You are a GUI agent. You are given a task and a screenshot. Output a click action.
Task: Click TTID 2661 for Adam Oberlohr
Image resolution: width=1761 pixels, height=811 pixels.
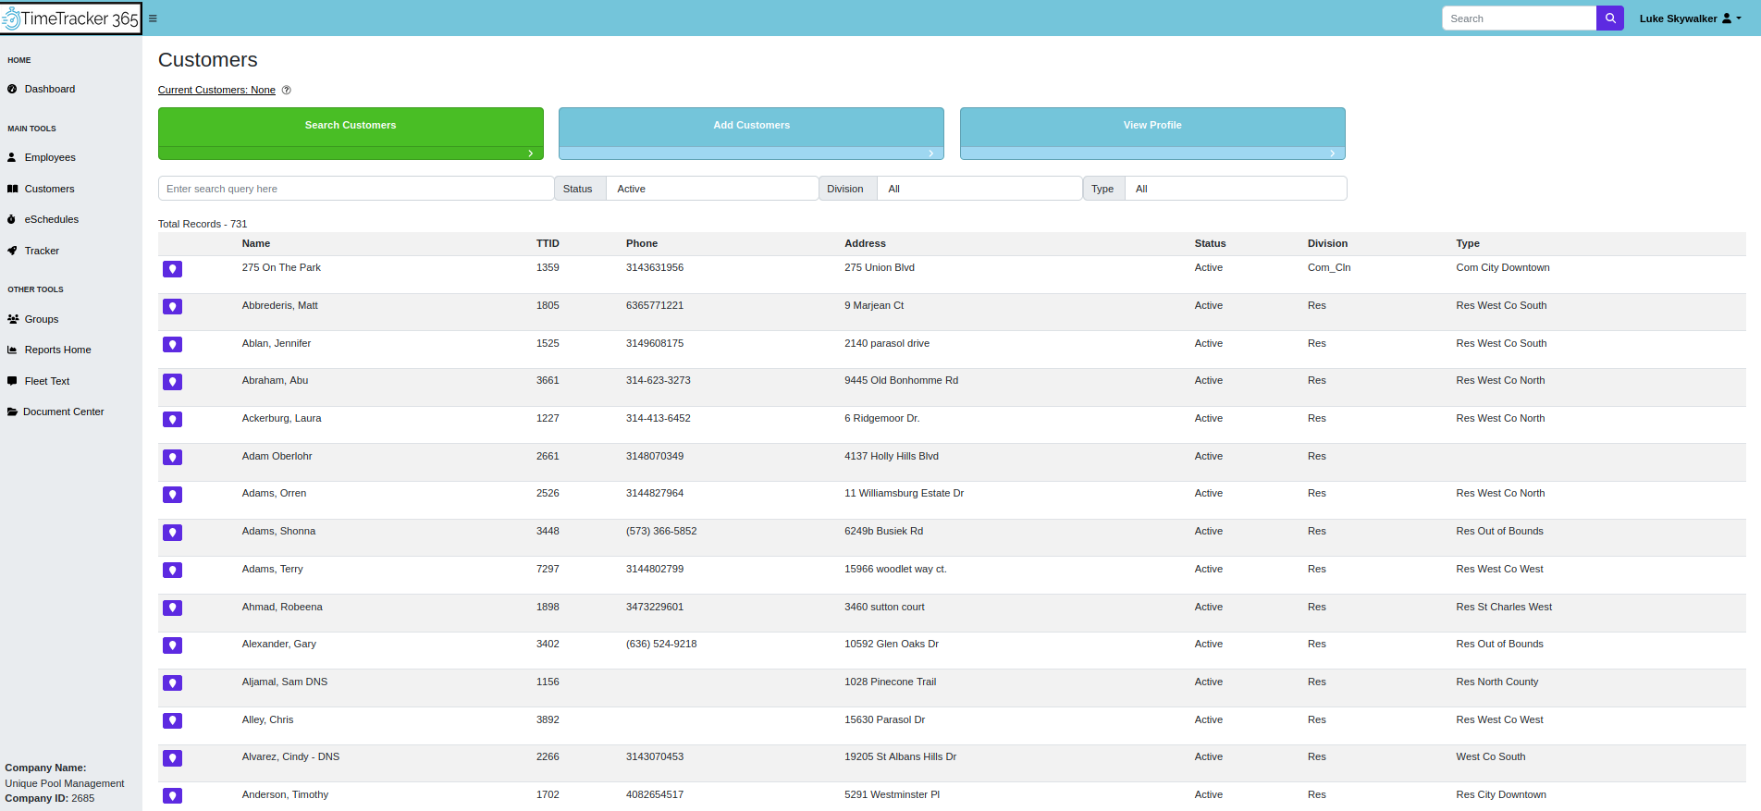point(548,456)
